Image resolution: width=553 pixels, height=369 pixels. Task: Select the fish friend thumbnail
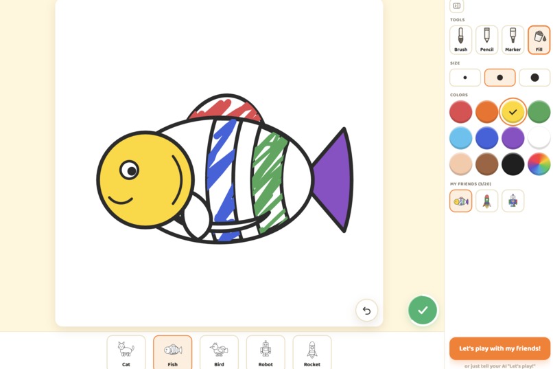(460, 201)
